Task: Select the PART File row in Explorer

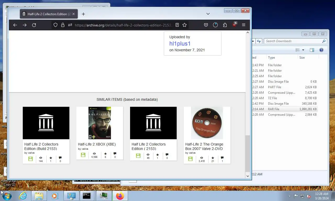Action: coord(285,87)
